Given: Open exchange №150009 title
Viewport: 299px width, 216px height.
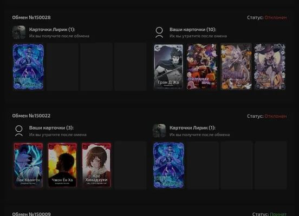Looking at the screenshot, I should tap(31, 214).
